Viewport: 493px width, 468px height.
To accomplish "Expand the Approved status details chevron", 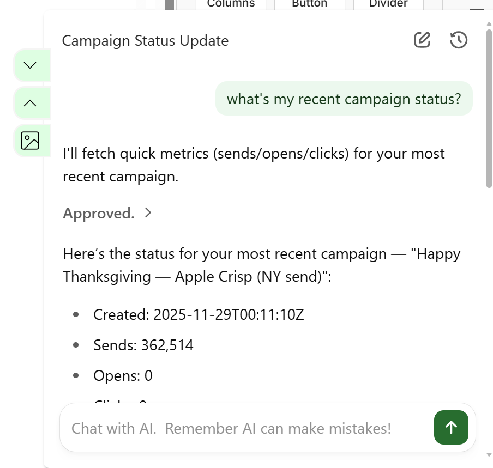I will point(148,213).
